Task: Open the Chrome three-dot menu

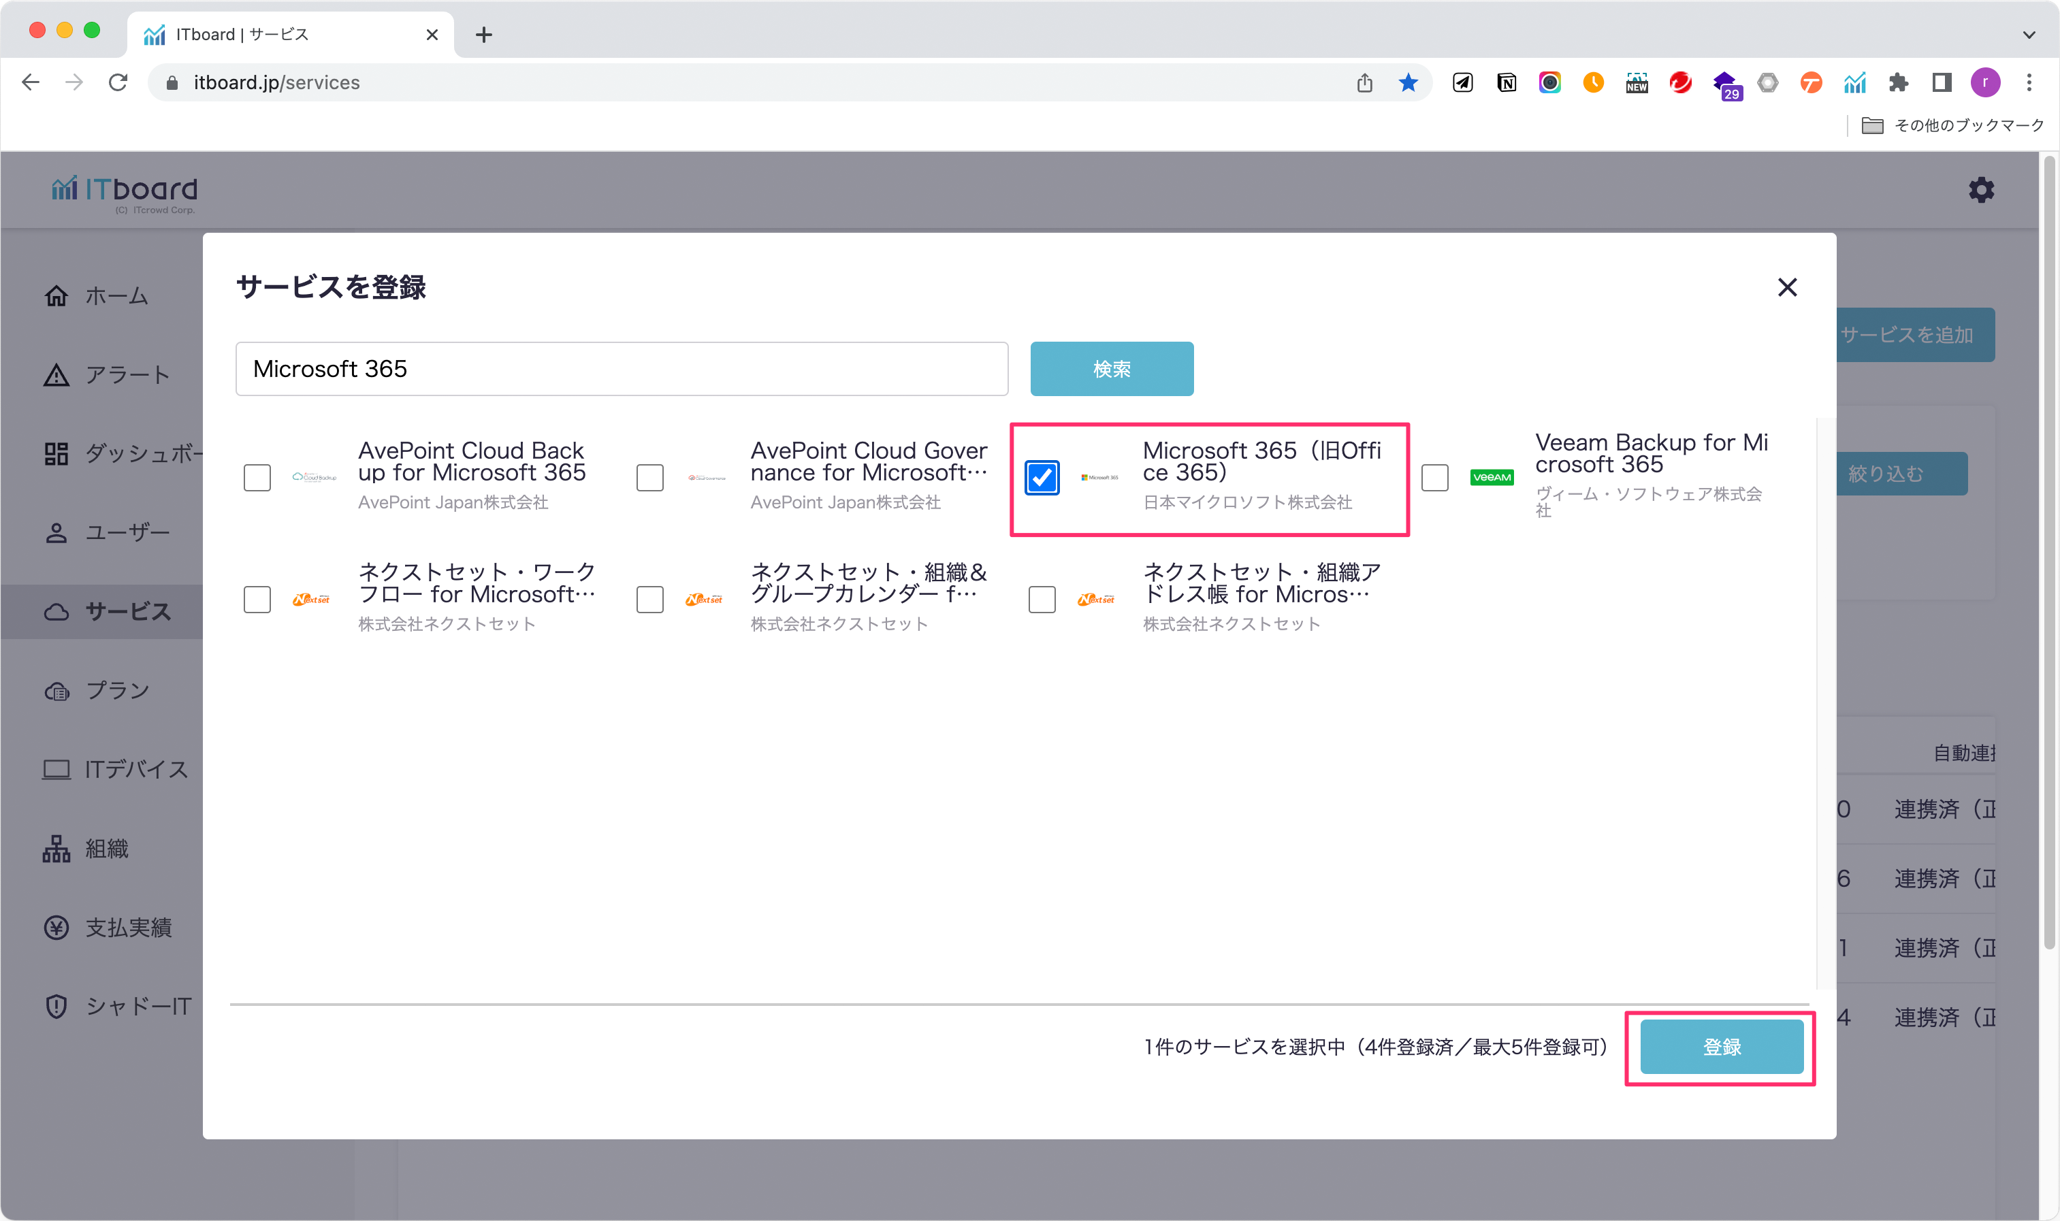Action: [2029, 82]
